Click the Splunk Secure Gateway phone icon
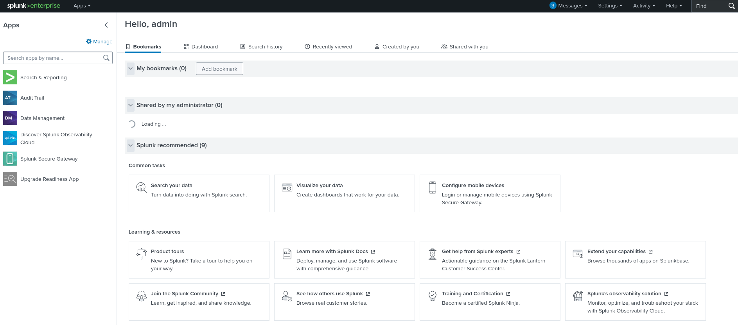738x325 pixels. point(10,159)
